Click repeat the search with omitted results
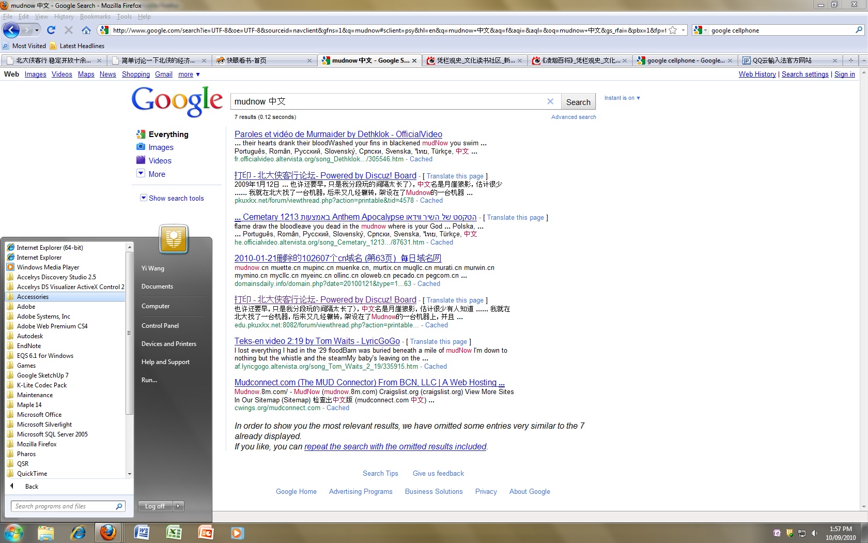Screen dimensions: 868x543 click(x=395, y=446)
